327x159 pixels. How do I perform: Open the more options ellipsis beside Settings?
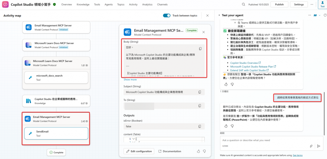coord(312,4)
